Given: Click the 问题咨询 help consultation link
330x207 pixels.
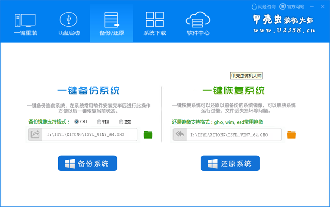Looking at the screenshot, I should 263,7.
